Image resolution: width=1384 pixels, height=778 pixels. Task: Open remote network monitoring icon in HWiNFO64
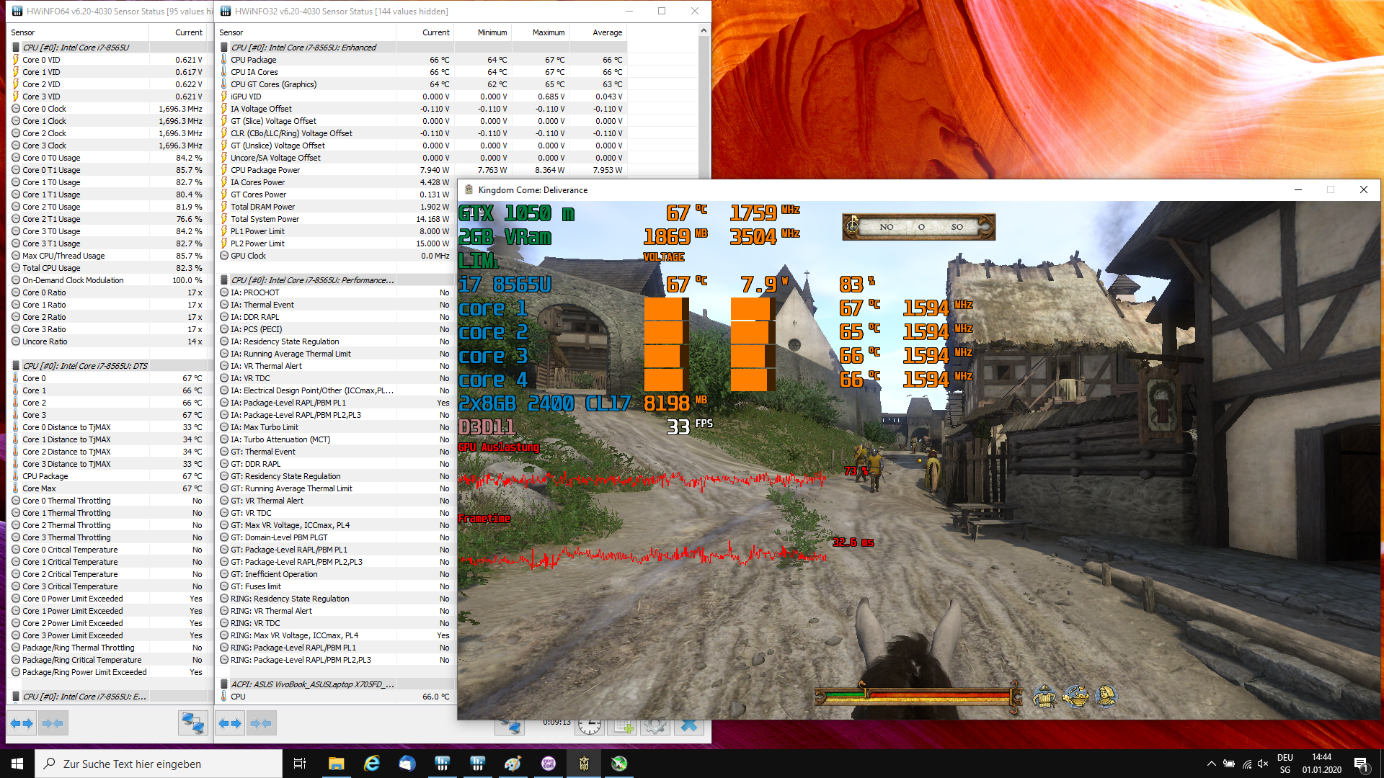tap(192, 723)
